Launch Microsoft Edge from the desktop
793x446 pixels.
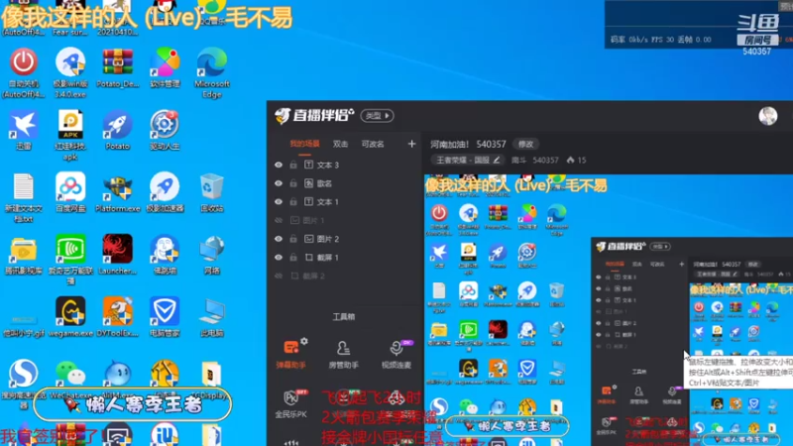click(212, 71)
